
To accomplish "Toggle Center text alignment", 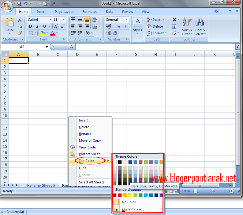I will pos(80,26).
